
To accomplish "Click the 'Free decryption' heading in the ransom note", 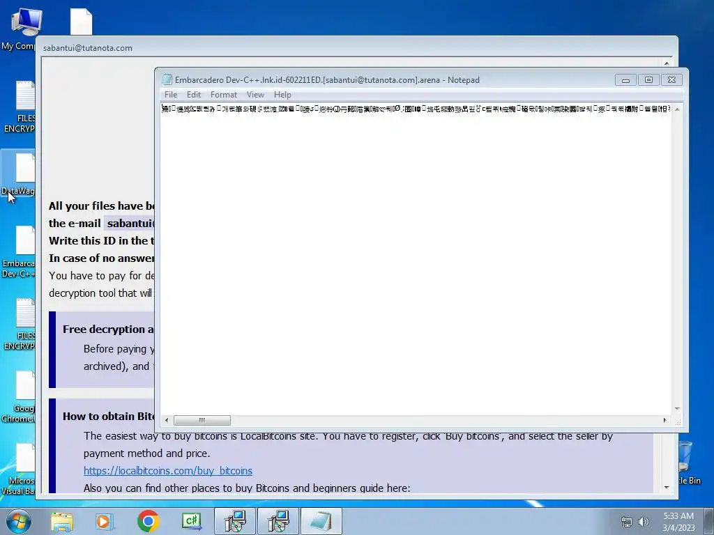I will point(108,329).
